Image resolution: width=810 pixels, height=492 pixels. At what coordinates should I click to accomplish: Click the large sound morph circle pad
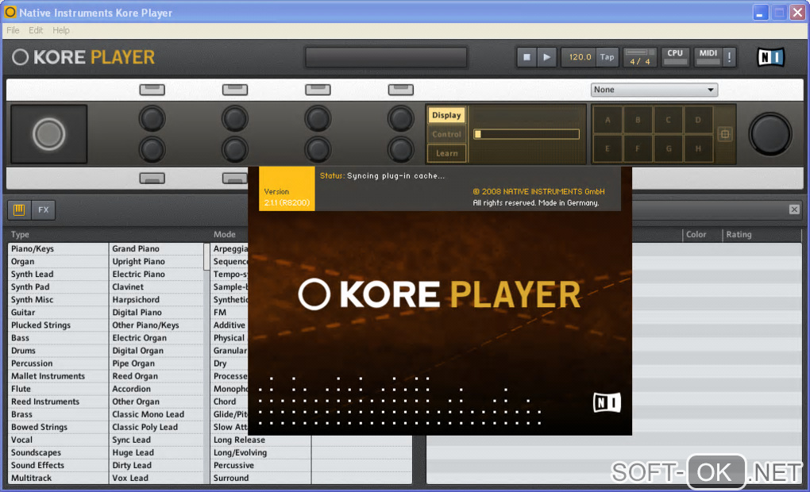click(49, 134)
